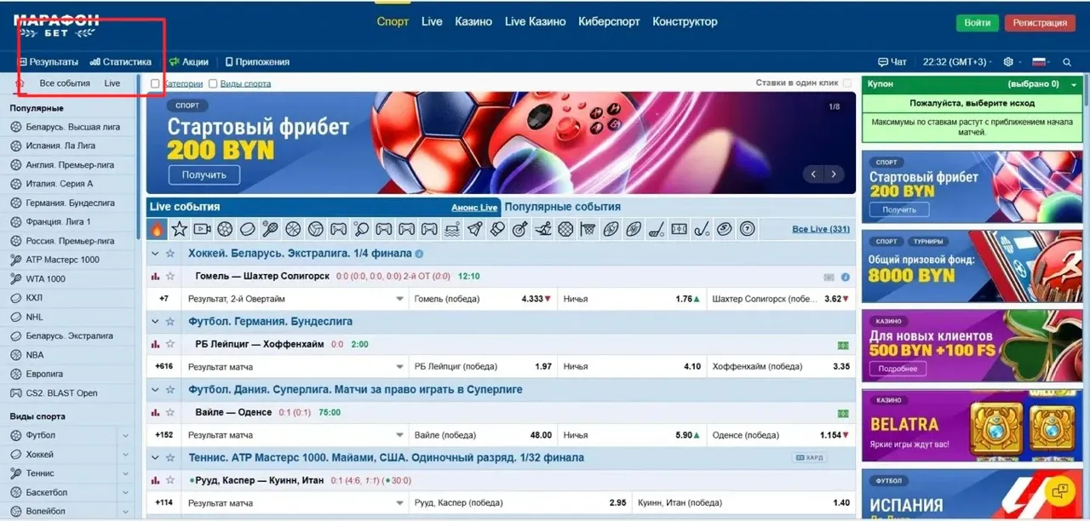The width and height of the screenshot is (1090, 521).
Task: Open the Чат link in the header
Action: pos(892,62)
